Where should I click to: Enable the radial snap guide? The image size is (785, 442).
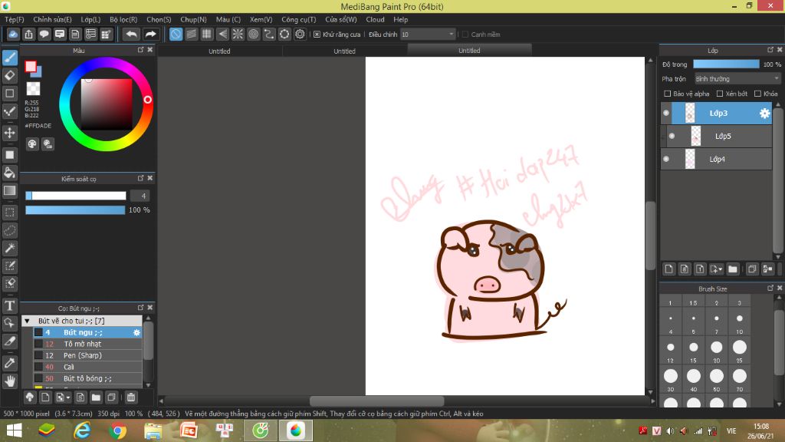click(x=238, y=34)
